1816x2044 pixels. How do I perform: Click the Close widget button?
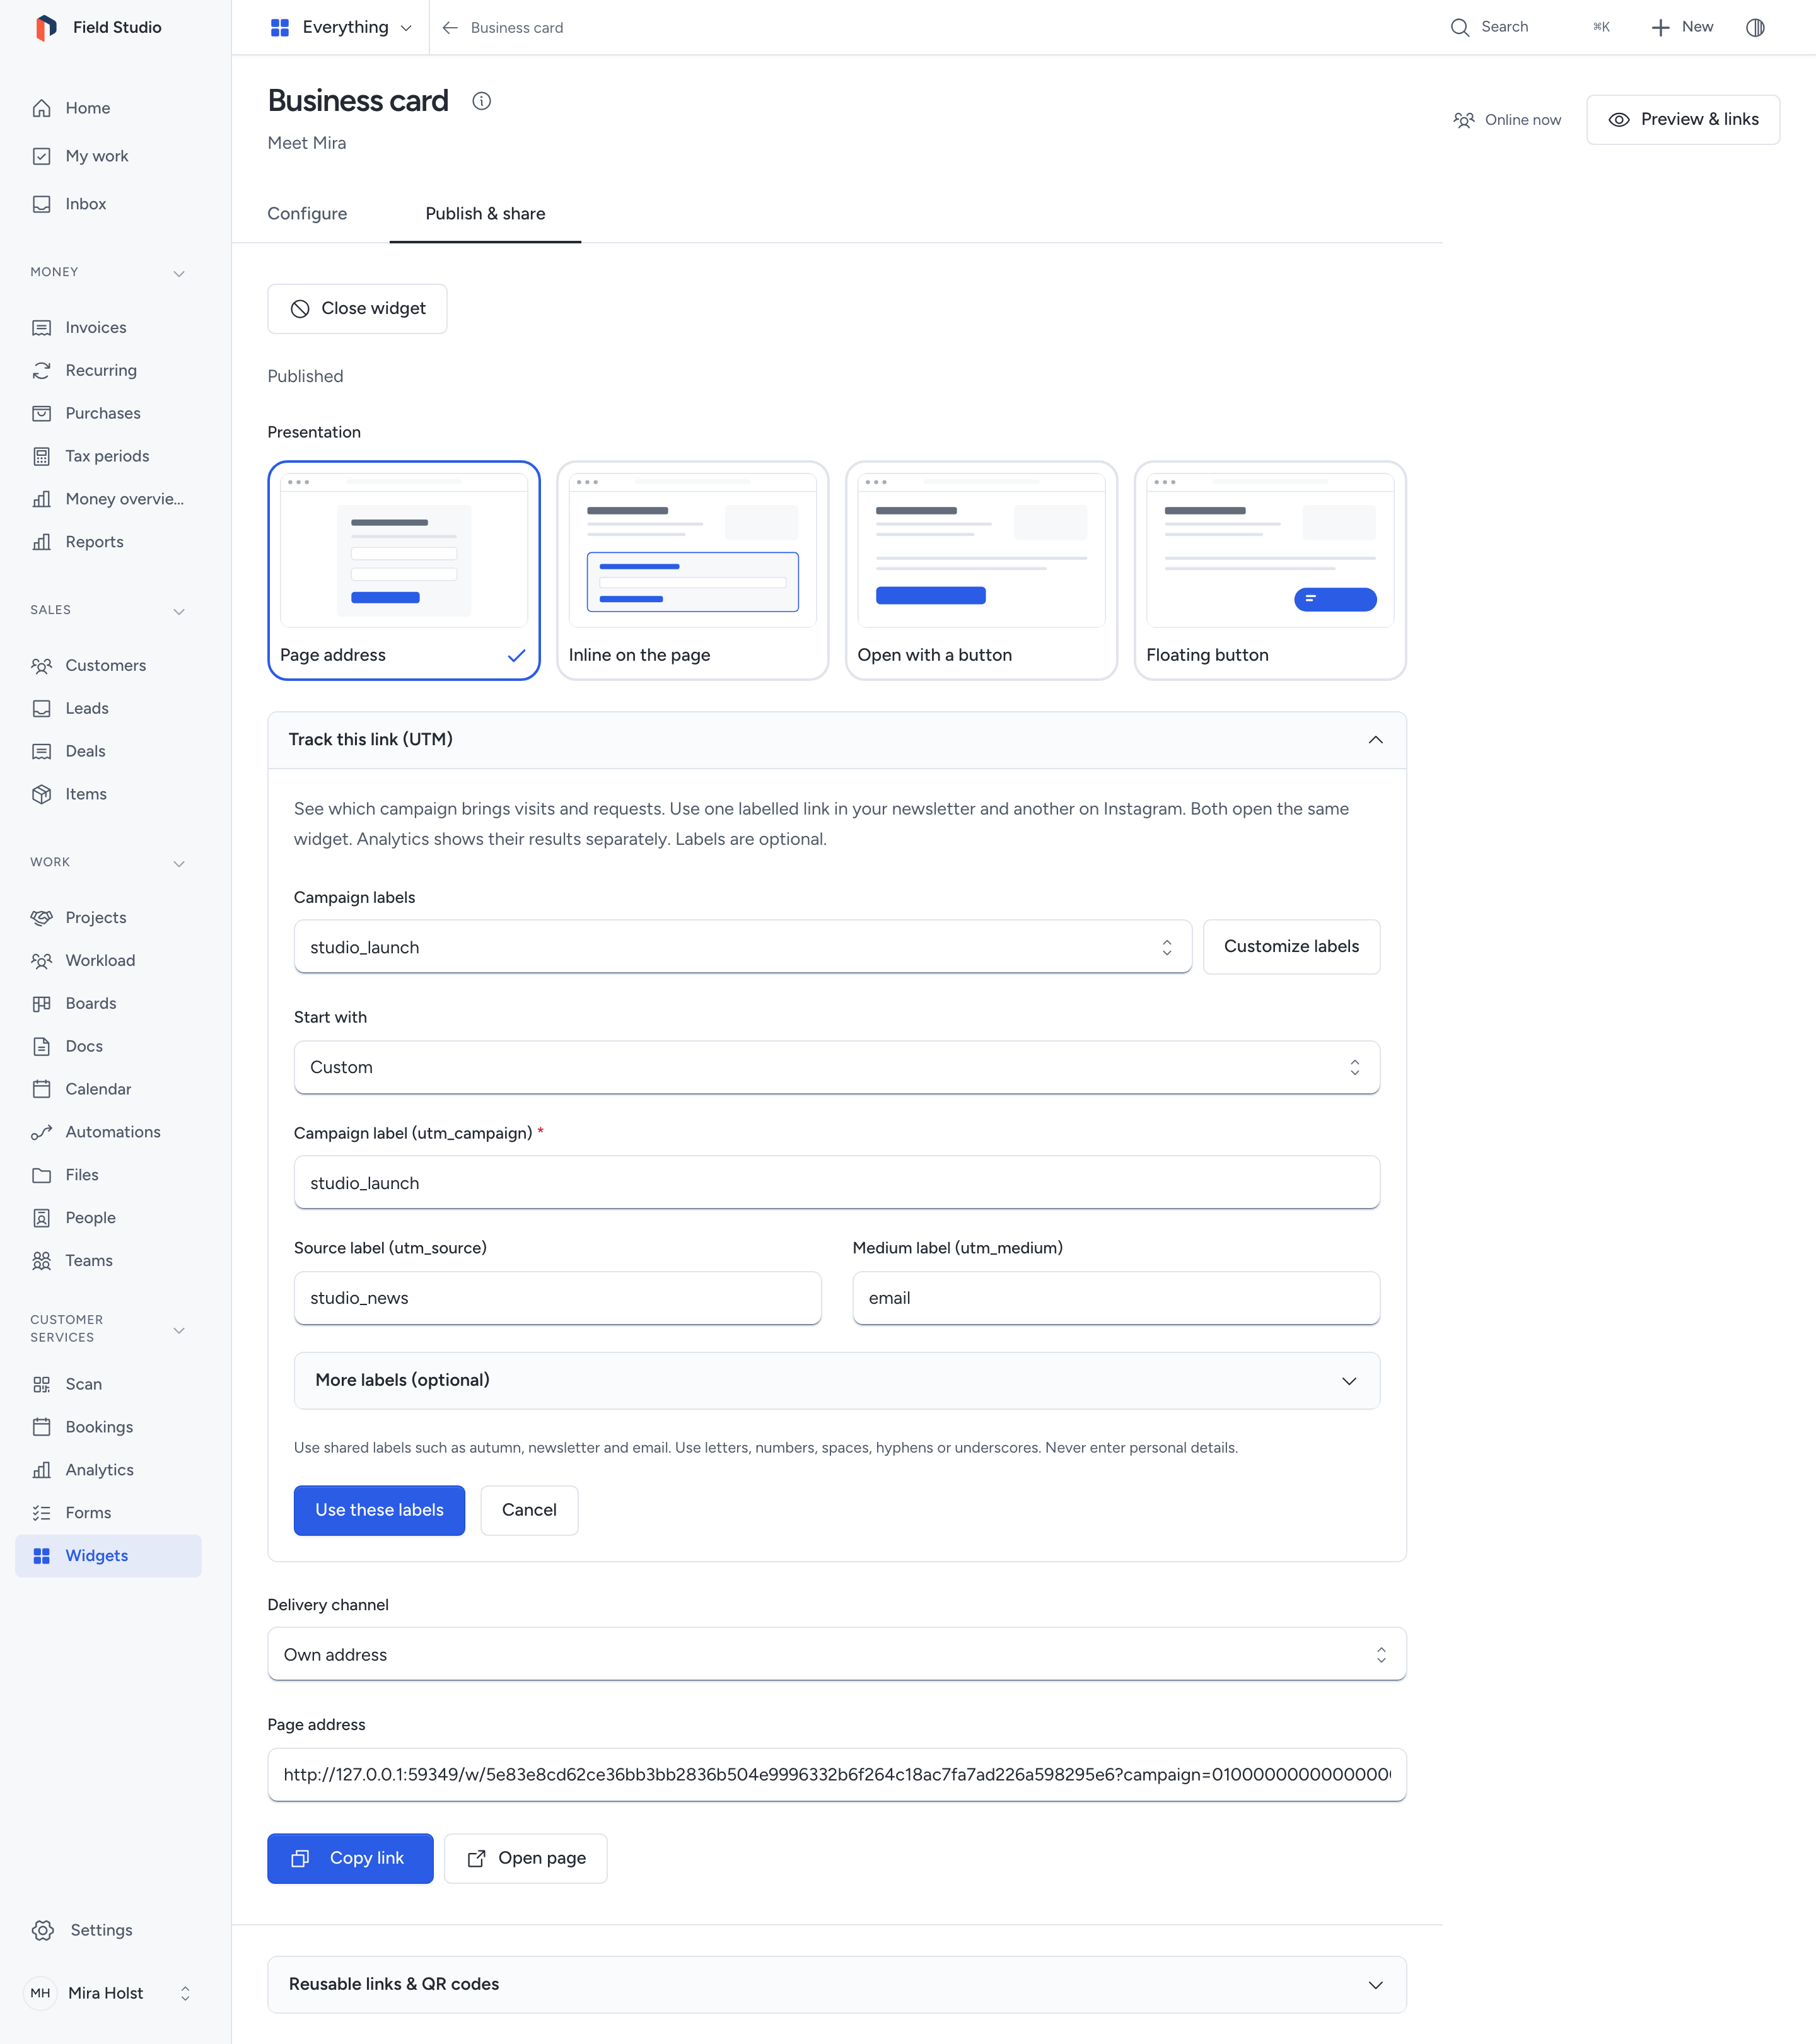point(357,308)
